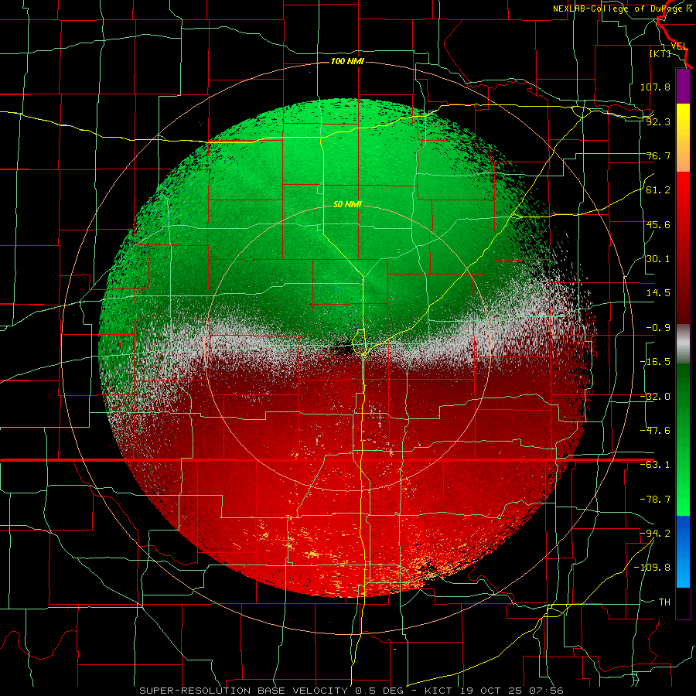Select the -94.2 scale value
This screenshot has height=696, width=696.
point(655,533)
